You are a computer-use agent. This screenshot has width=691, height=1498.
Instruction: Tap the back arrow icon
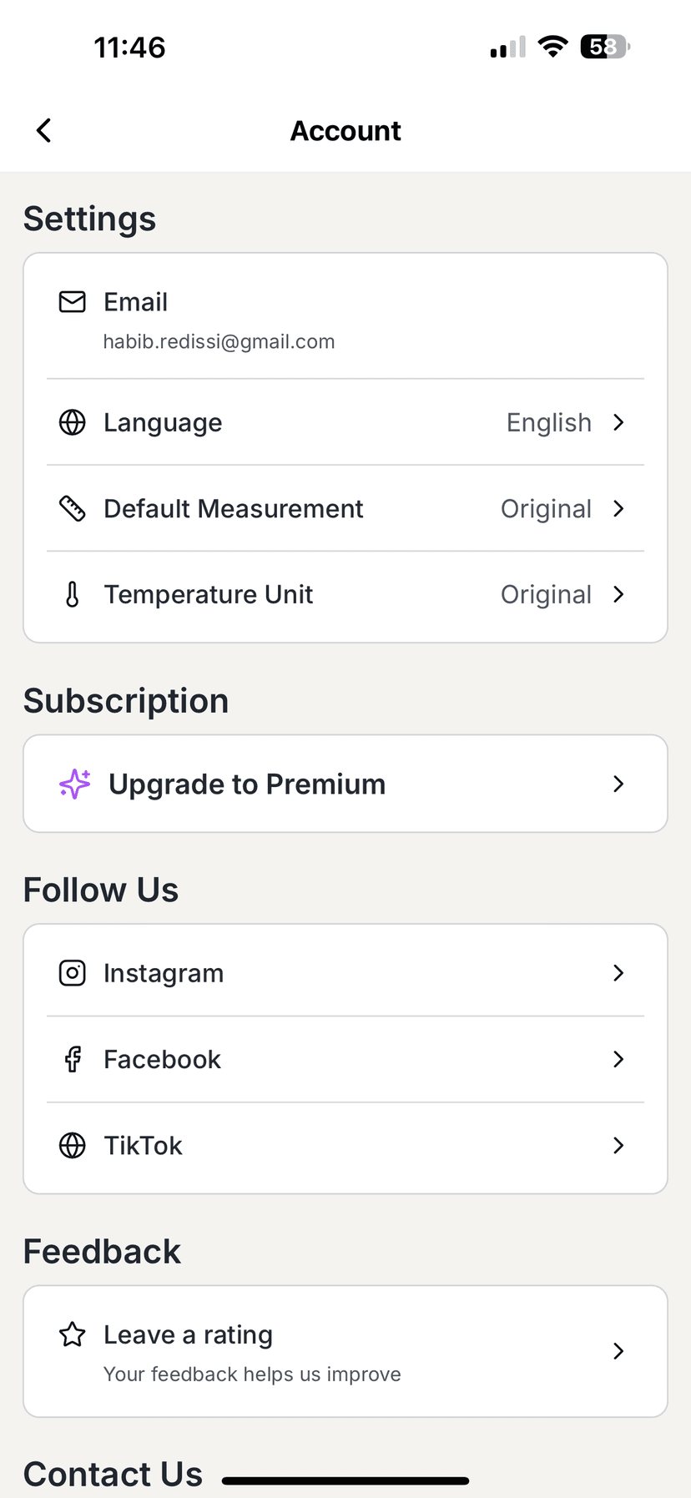tap(44, 130)
